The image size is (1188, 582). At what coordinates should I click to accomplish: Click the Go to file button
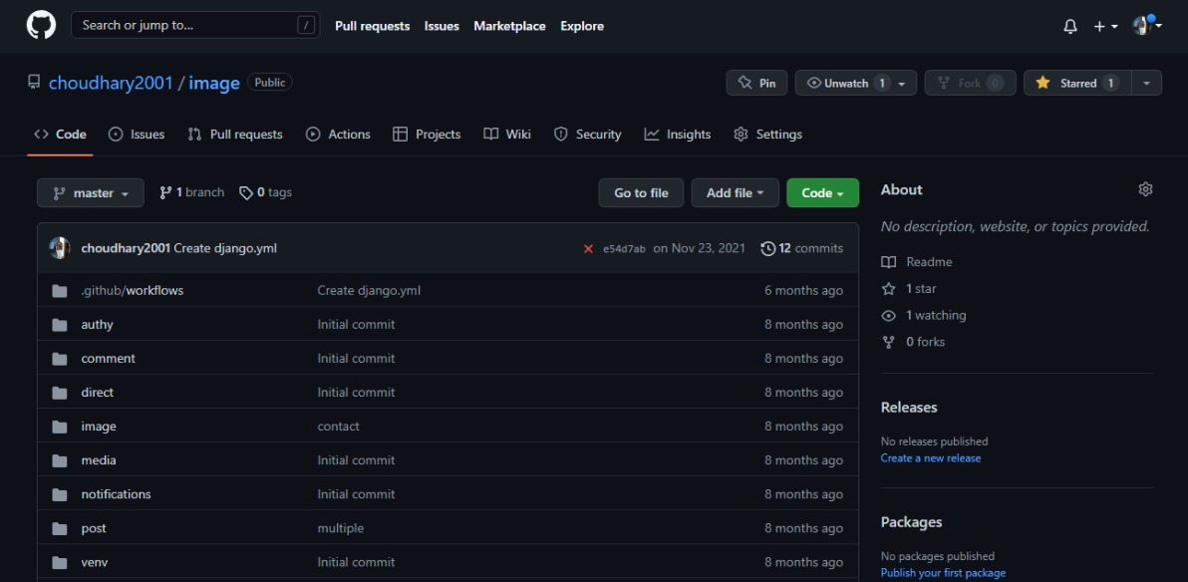[x=641, y=193]
